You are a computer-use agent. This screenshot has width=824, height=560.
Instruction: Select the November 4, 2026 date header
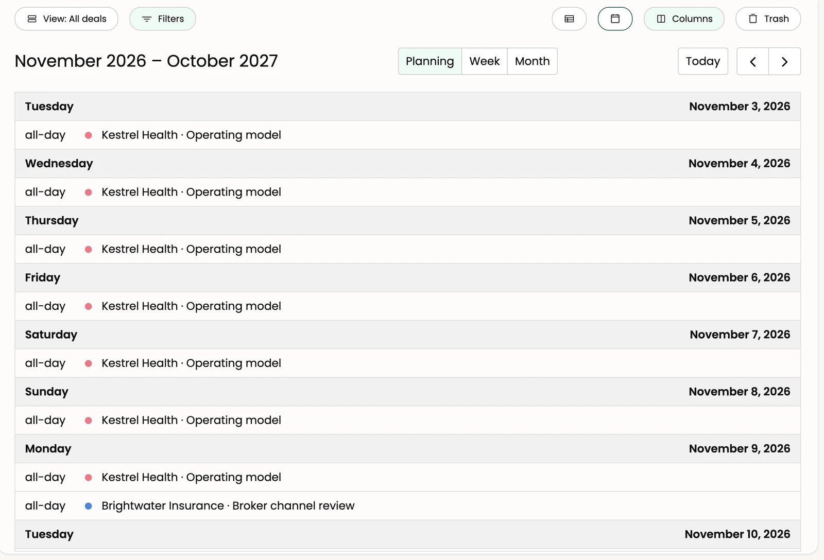pos(740,164)
